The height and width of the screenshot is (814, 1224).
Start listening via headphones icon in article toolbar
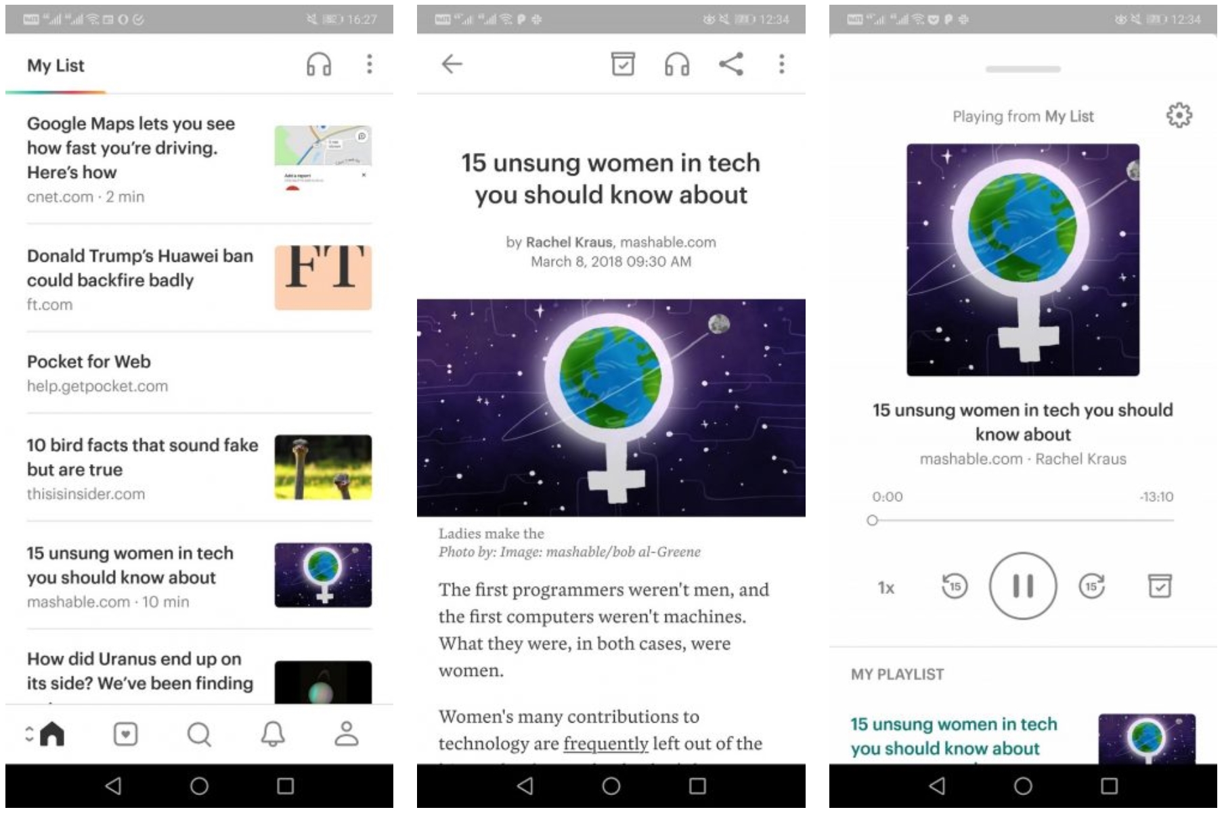(x=677, y=64)
